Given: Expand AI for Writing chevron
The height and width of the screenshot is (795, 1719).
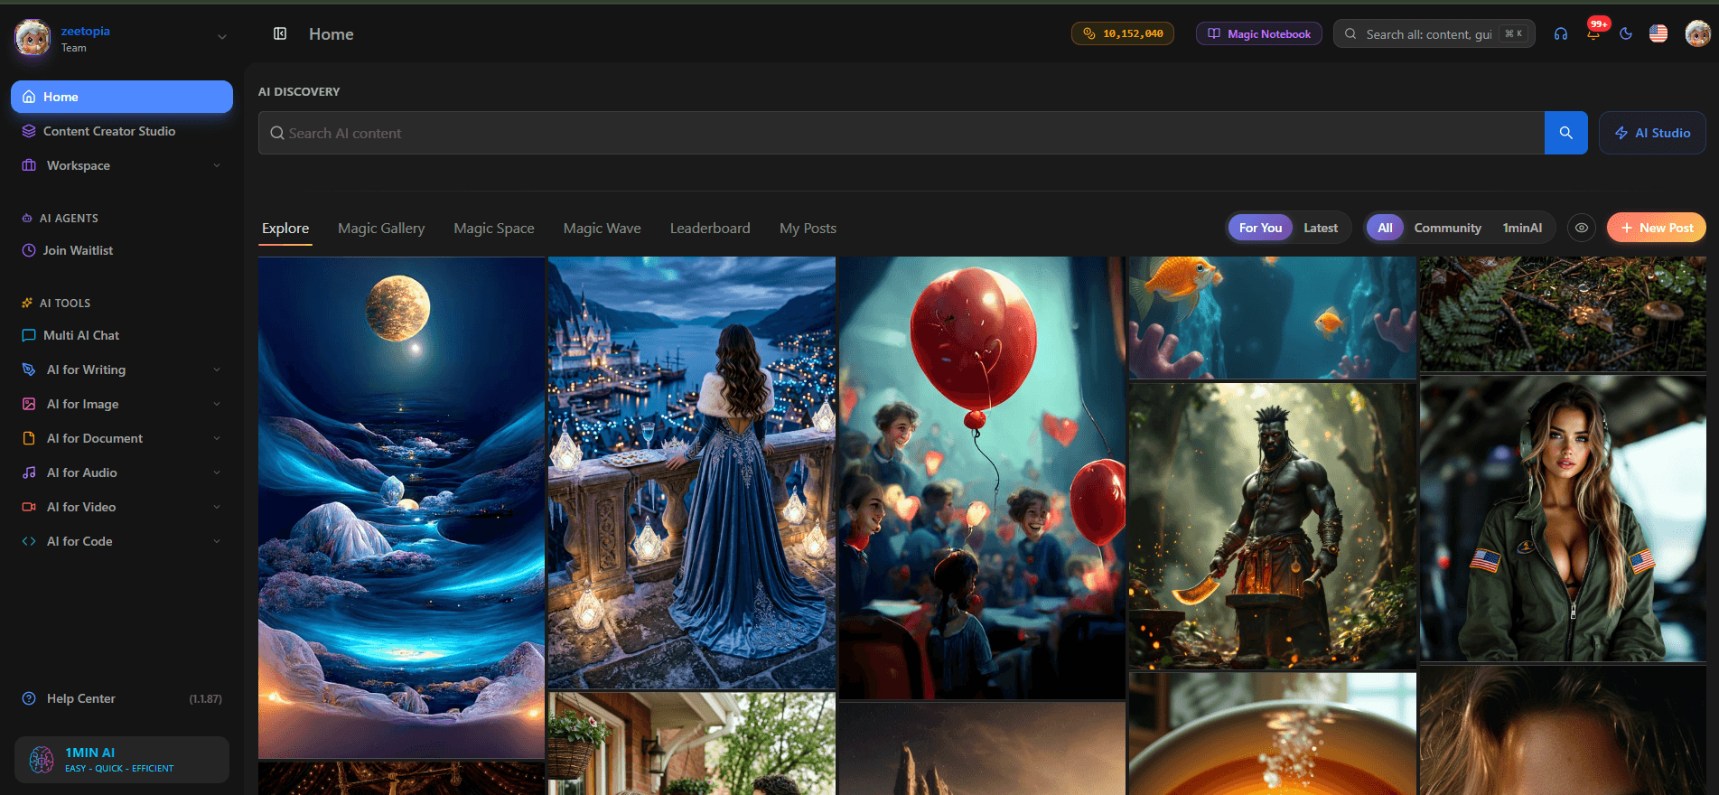Looking at the screenshot, I should pos(217,369).
